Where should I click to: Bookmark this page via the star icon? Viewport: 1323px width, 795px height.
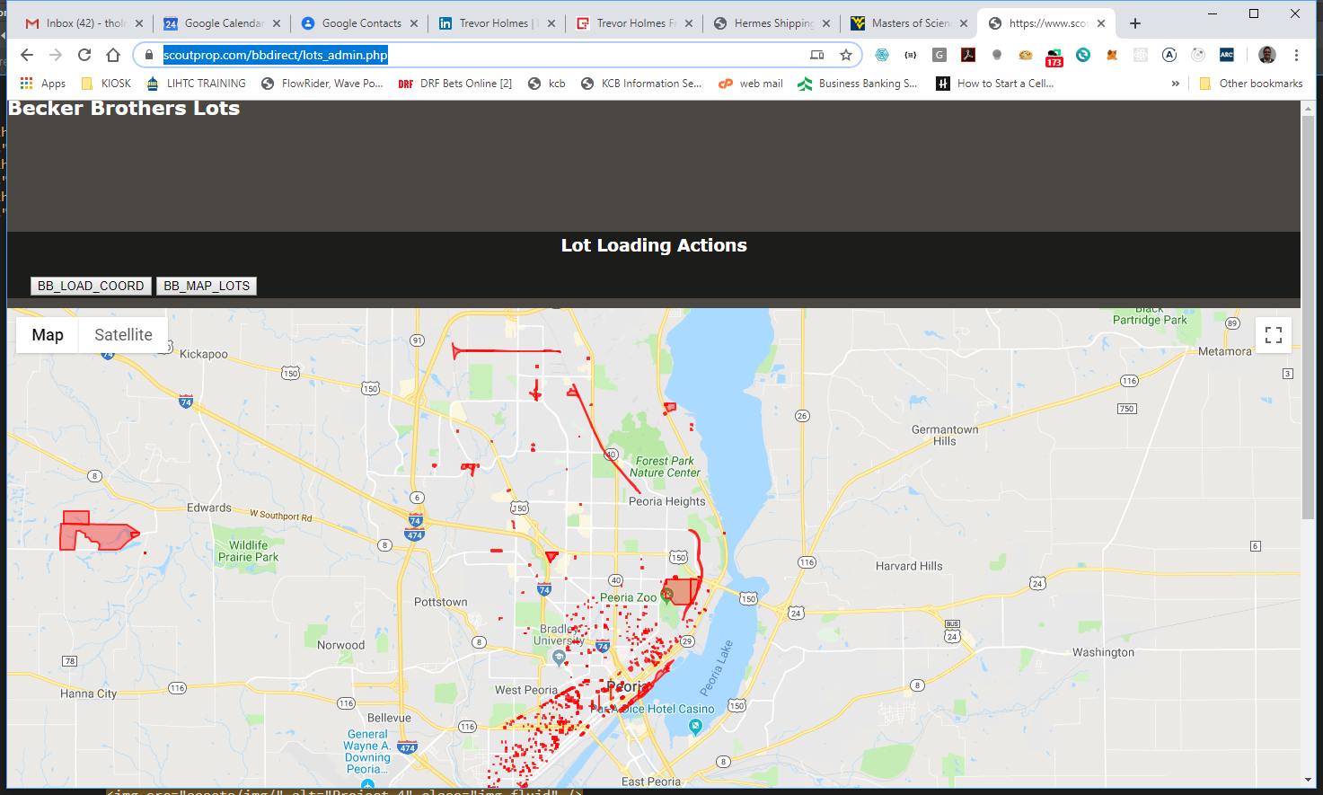point(845,55)
